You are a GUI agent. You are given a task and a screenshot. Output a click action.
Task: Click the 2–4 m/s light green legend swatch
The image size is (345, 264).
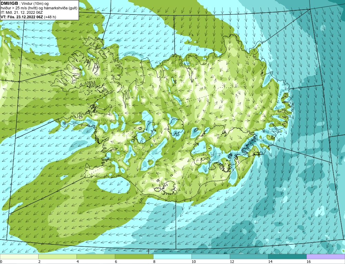pyautogui.click(x=57, y=257)
